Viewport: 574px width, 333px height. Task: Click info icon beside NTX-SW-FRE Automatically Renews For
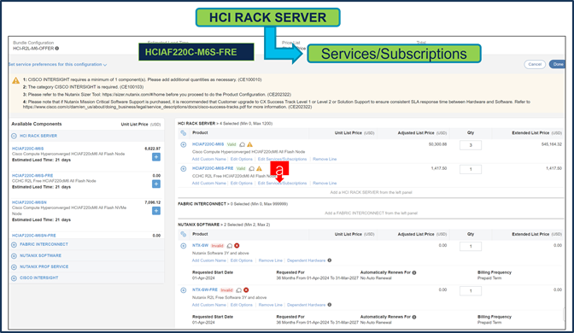click(x=414, y=317)
